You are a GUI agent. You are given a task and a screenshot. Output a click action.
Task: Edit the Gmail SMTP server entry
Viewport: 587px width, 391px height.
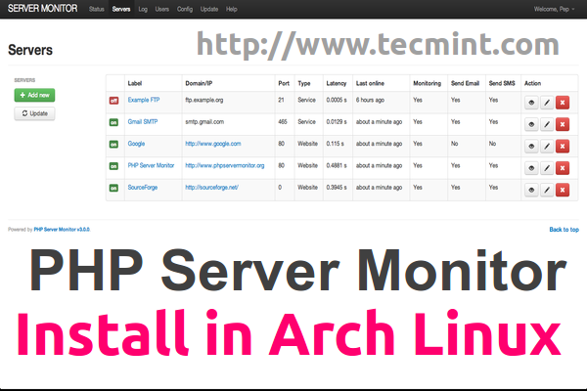tap(547, 124)
